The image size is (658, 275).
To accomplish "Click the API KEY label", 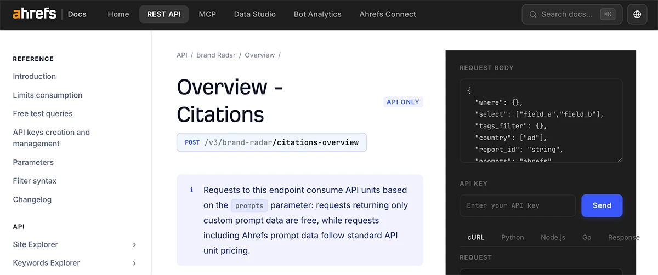I will [x=473, y=184].
